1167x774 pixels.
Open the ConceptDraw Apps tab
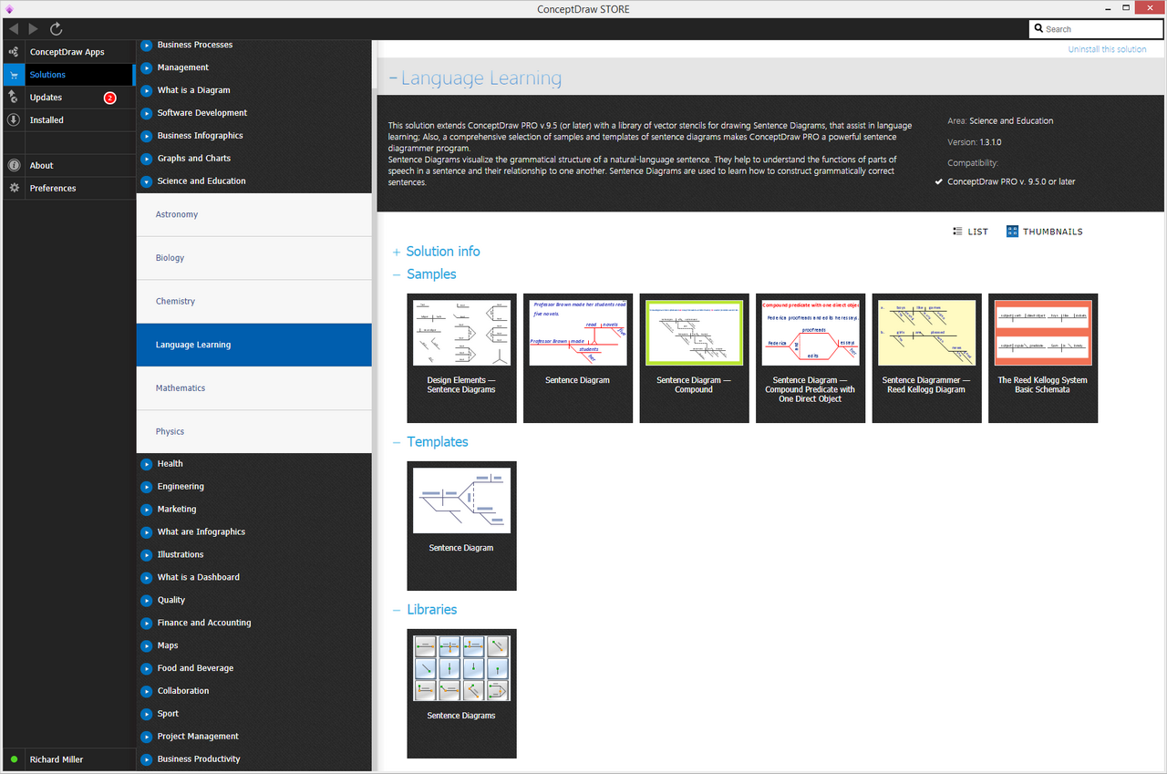tap(67, 52)
